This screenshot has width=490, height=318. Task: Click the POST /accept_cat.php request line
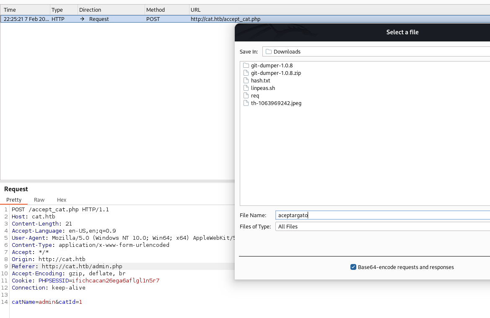coord(60,209)
